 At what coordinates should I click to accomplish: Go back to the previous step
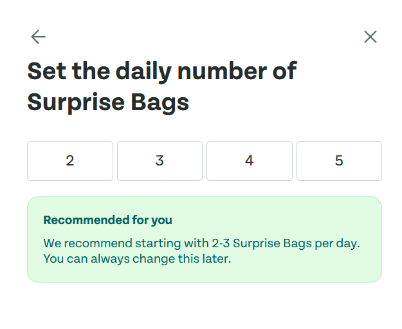click(x=38, y=37)
